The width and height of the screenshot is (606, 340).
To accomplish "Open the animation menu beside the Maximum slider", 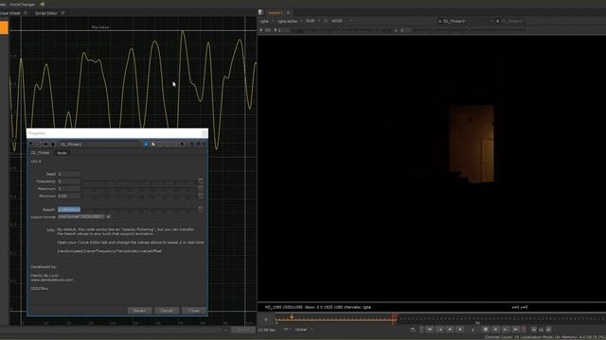I will pyautogui.click(x=201, y=188).
